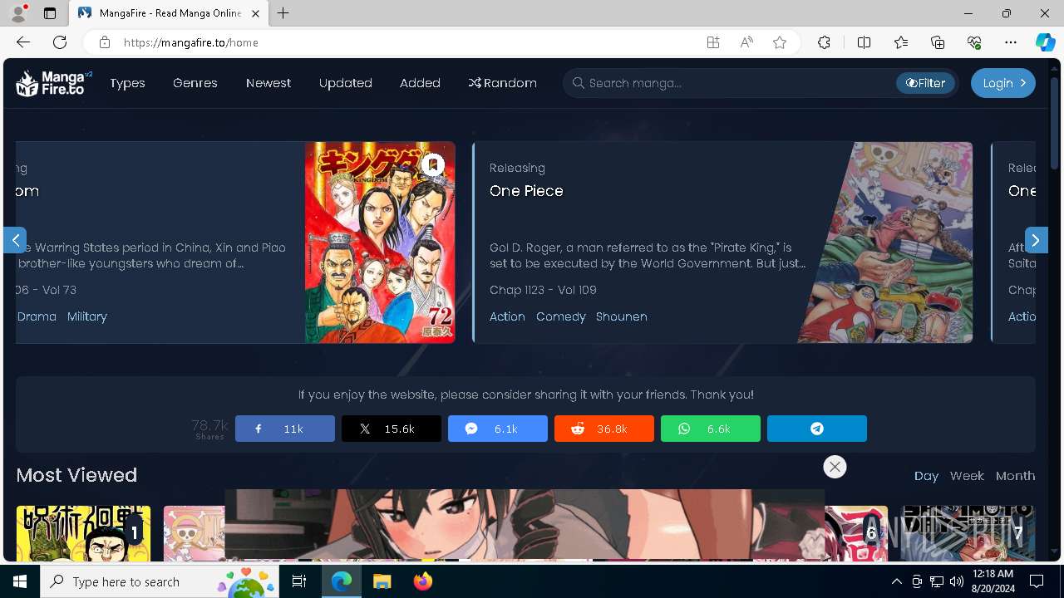Open Browser essentials

pyautogui.click(x=974, y=42)
